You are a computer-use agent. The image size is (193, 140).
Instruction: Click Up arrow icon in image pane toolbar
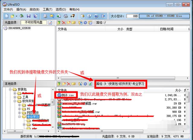point(59,23)
